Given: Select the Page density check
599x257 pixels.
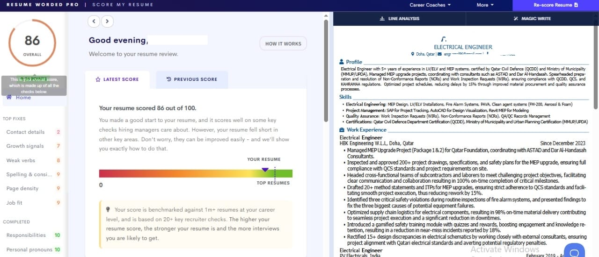Looking at the screenshot, I should click(22, 189).
